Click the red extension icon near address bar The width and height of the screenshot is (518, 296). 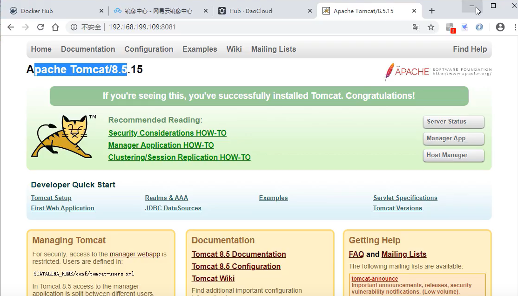point(450,28)
